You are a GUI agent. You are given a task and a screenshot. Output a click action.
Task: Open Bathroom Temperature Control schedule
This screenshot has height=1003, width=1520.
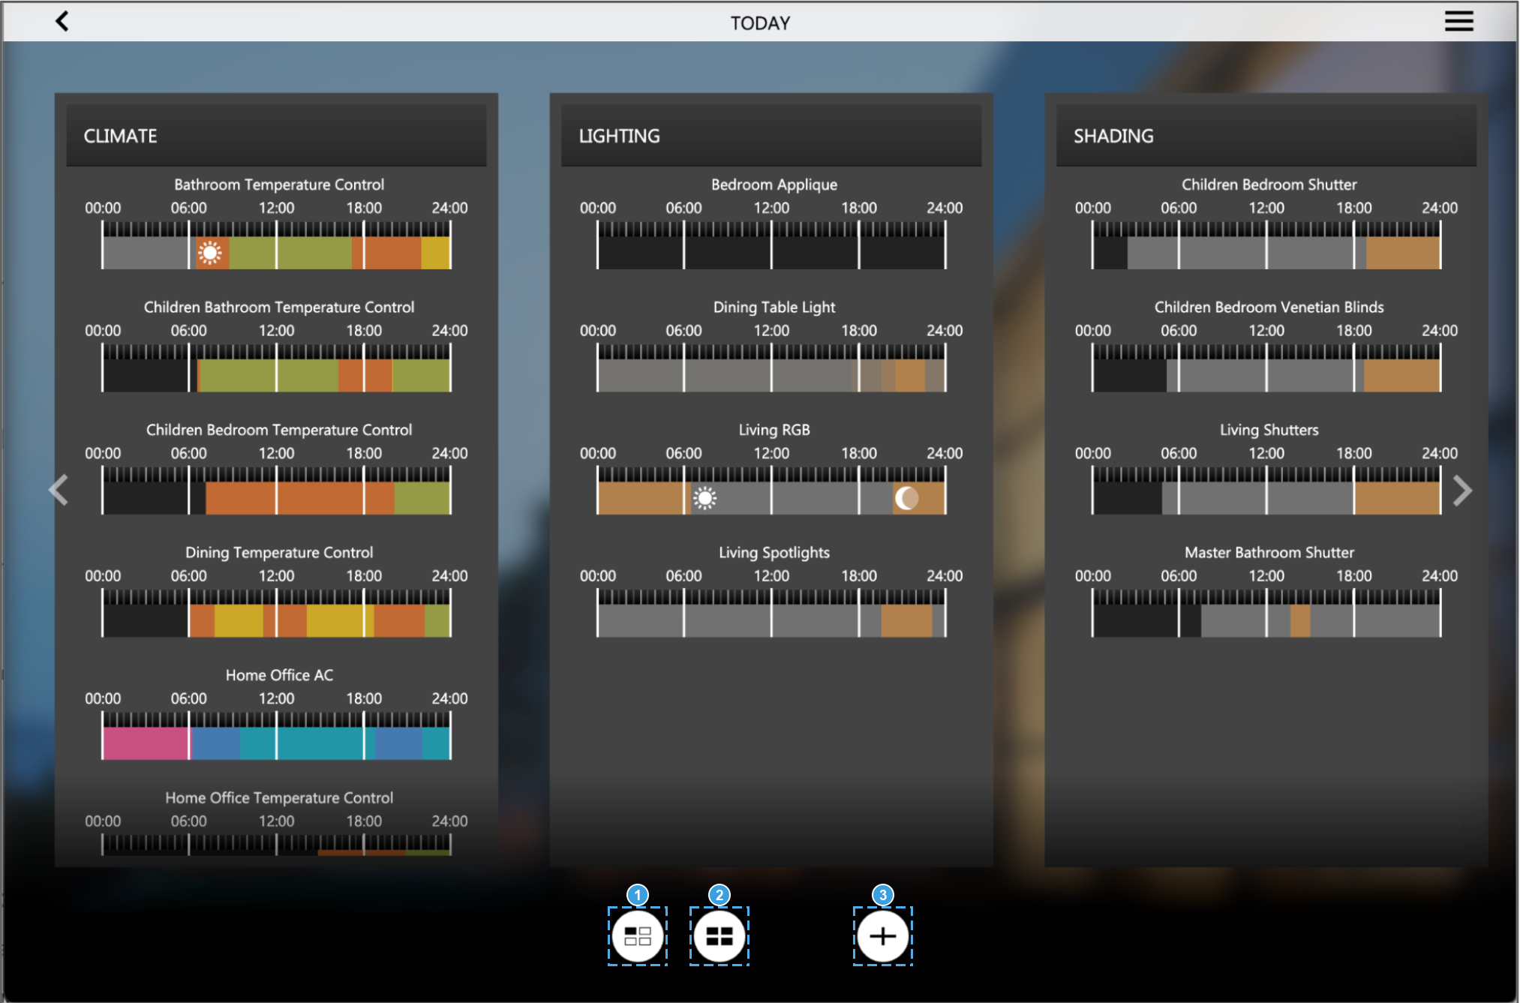pyautogui.click(x=279, y=185)
